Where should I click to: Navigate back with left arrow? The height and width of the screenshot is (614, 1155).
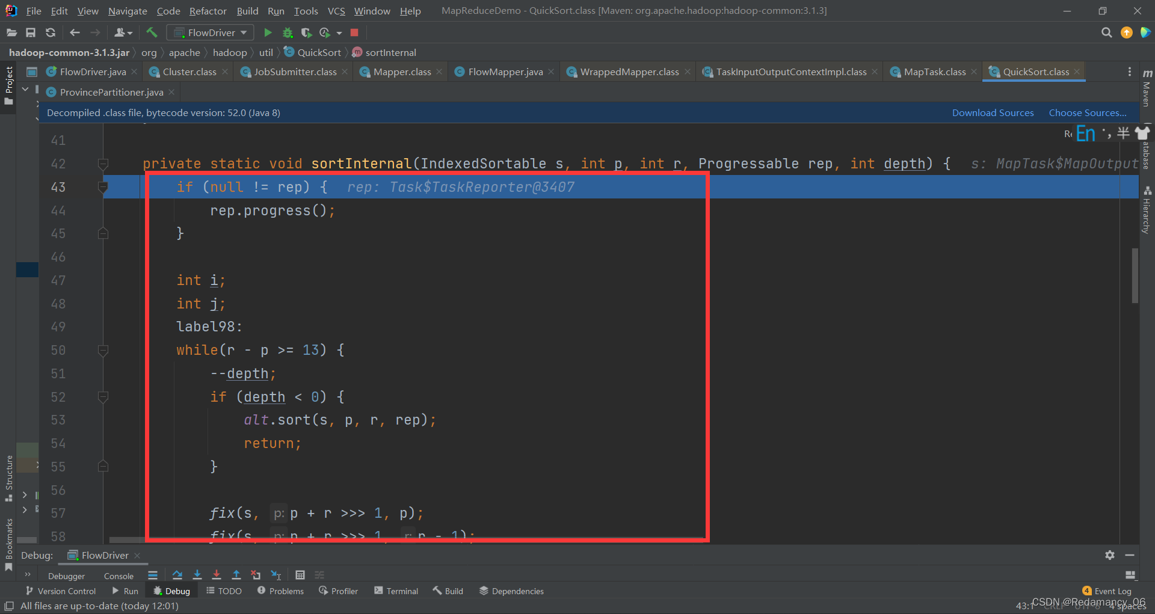pyautogui.click(x=75, y=32)
